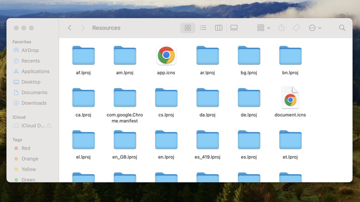Open the Group By dropdown
The image size is (360, 202).
(264, 28)
